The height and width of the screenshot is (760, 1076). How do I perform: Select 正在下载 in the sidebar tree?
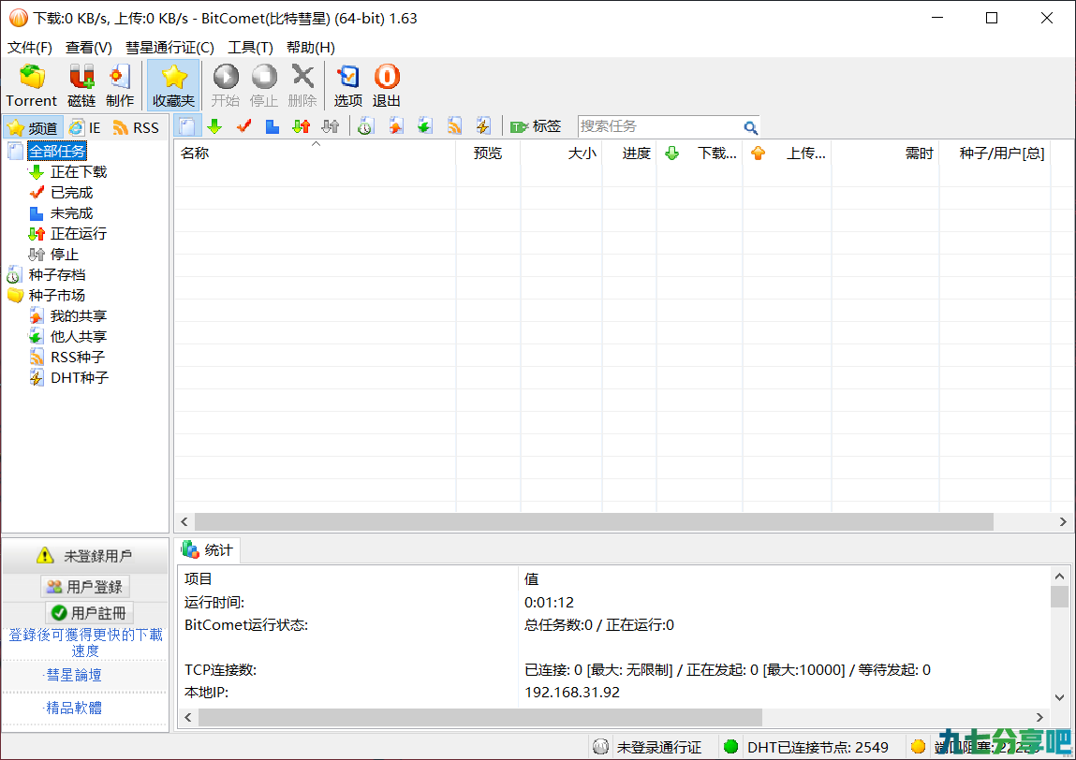click(79, 172)
